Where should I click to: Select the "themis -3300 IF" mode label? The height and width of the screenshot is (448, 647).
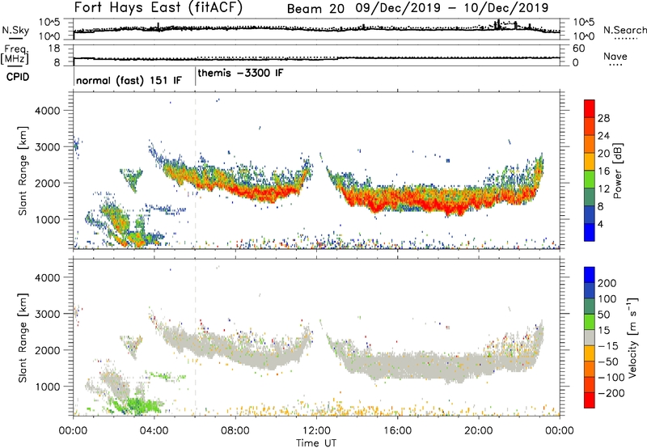coord(240,73)
